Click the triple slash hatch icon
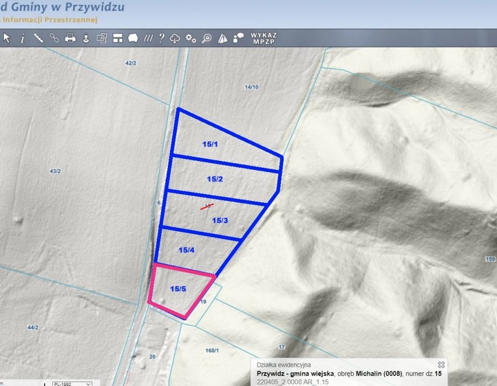Screen dimensions: 497x386 (148, 38)
